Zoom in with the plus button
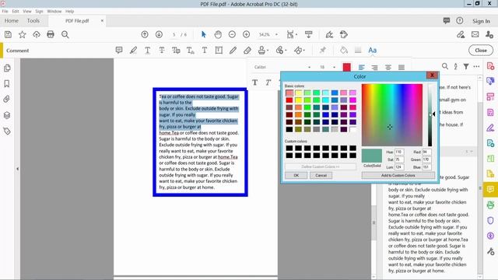The image size is (498, 280). coord(246,34)
